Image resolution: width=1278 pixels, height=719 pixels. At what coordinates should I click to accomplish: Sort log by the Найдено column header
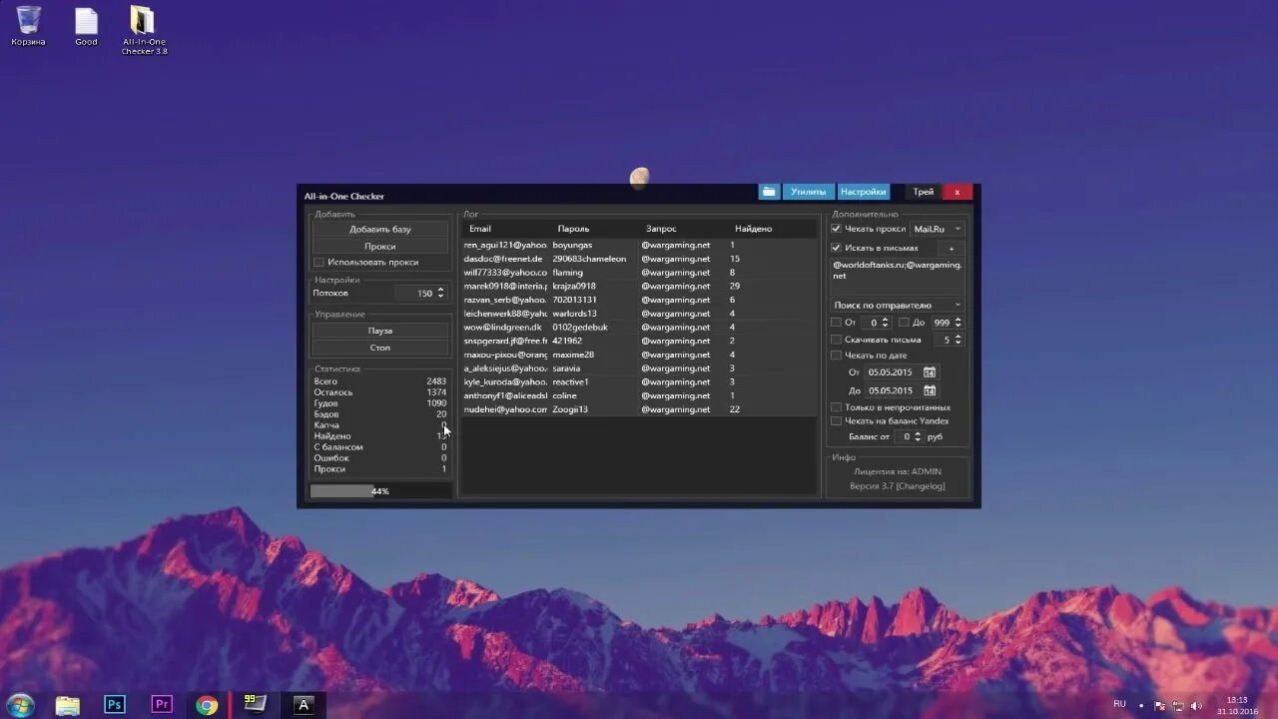coord(753,229)
